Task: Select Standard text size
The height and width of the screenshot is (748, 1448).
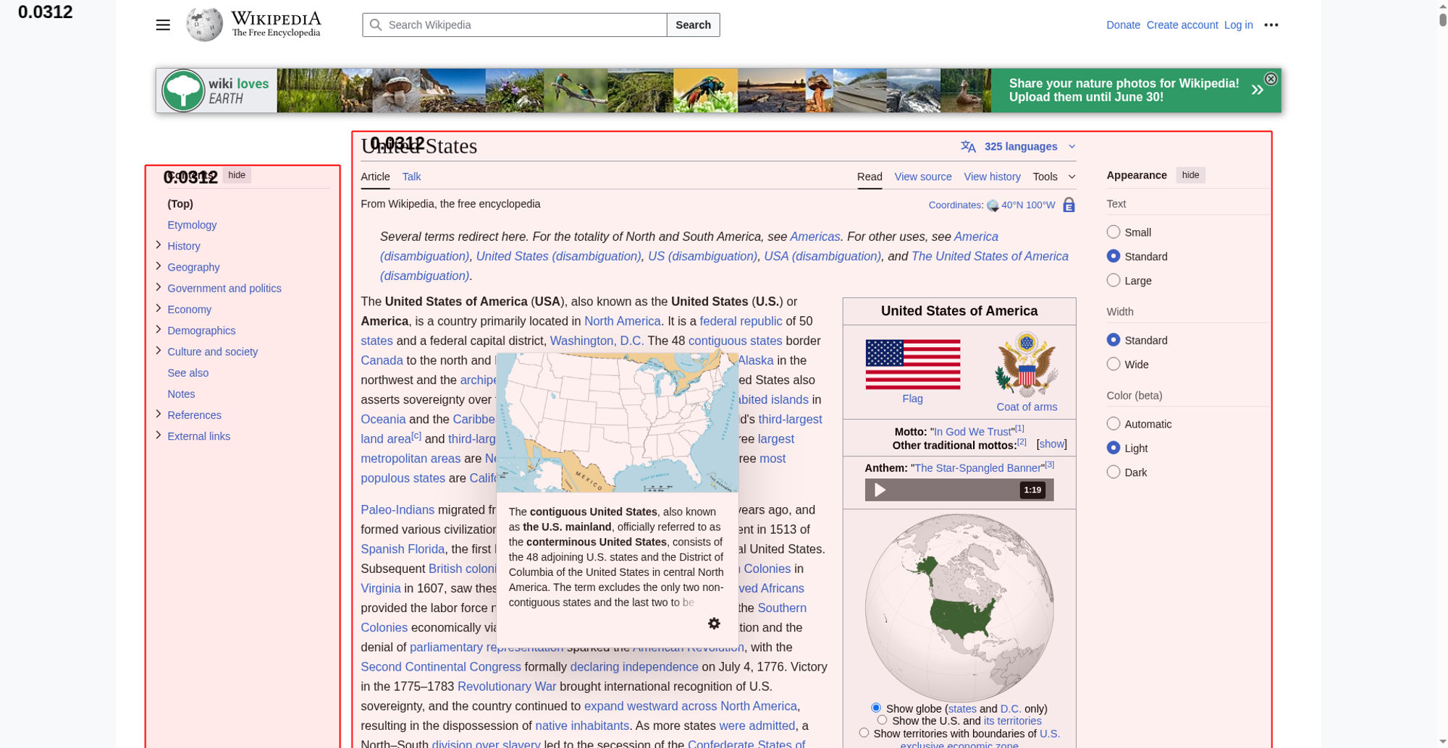Action: [1114, 256]
